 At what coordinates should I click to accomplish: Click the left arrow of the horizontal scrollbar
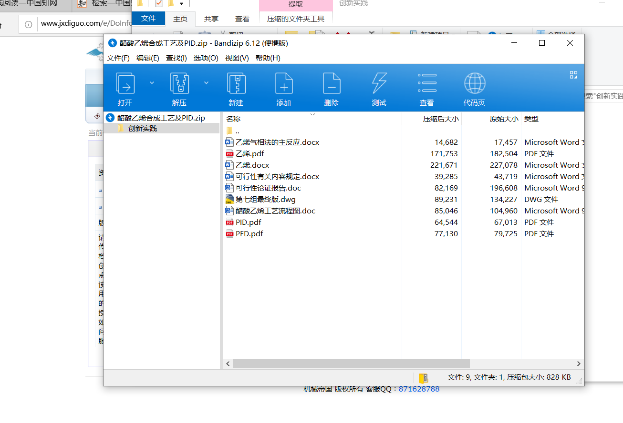tap(228, 363)
